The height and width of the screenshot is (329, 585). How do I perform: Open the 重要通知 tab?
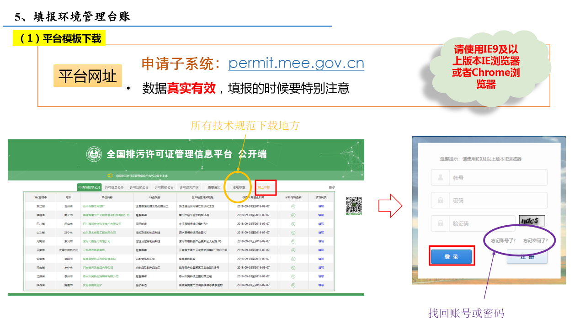pyautogui.click(x=214, y=187)
